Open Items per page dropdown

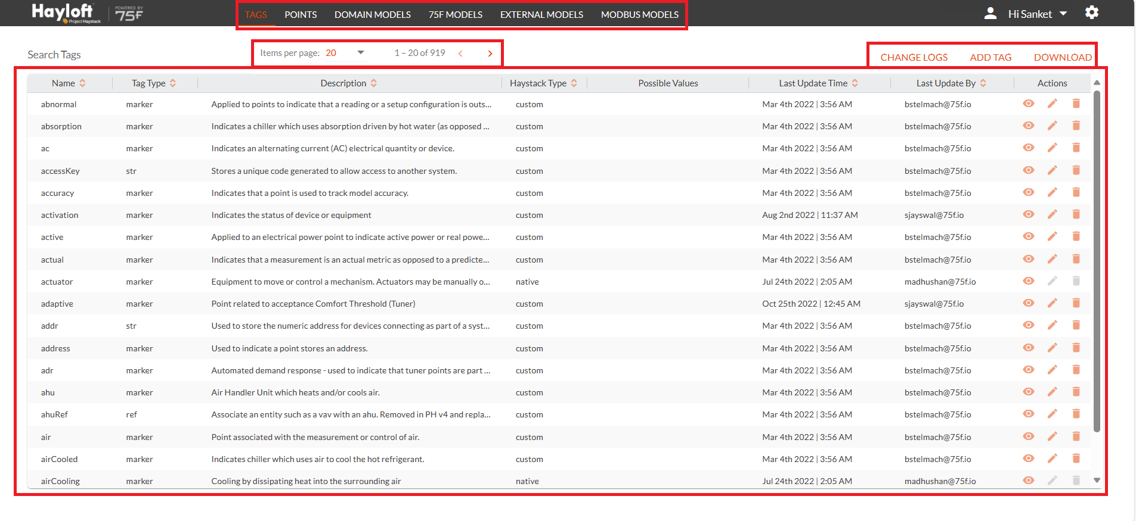(345, 53)
